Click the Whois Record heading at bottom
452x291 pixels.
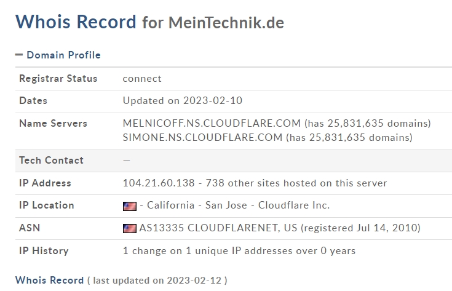49,281
